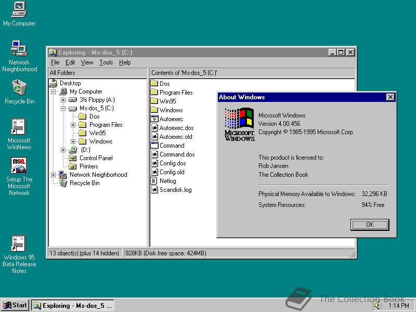Viewport: 416px width, 312px height.
Task: Open the Help menu
Action: (125, 62)
